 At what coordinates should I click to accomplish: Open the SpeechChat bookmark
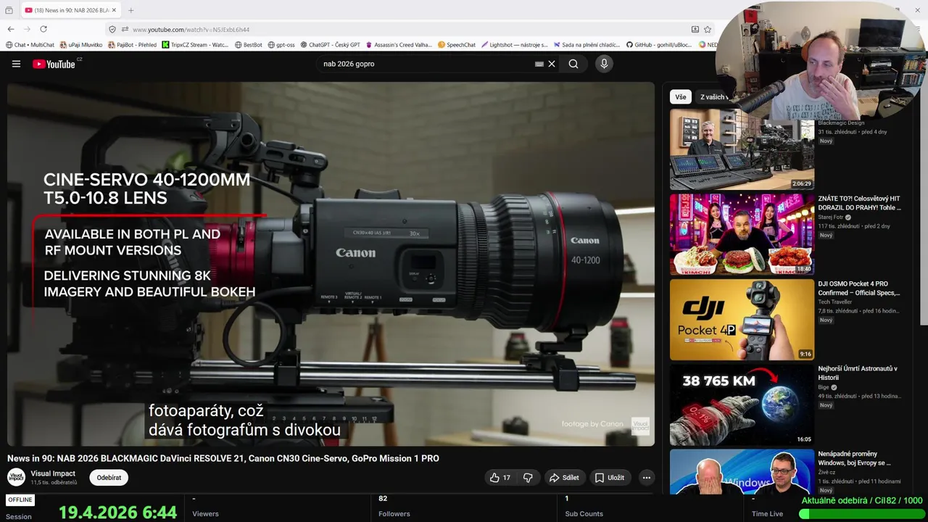point(457,45)
